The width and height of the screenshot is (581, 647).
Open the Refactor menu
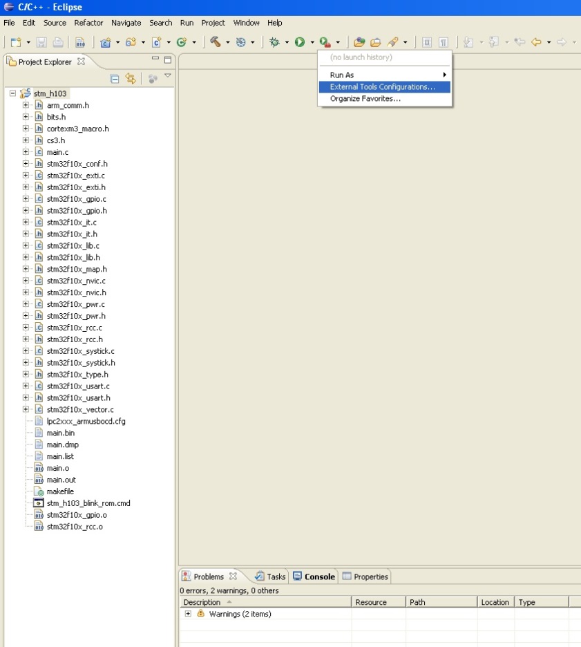[x=88, y=23]
